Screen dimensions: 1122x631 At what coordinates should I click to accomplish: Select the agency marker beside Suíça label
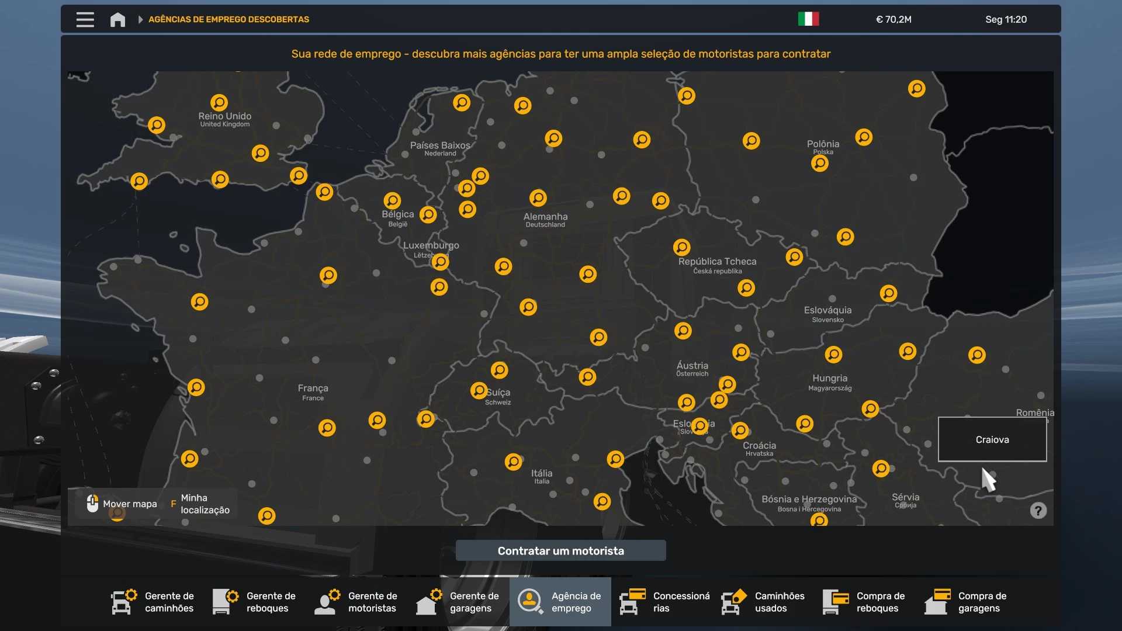tap(479, 390)
